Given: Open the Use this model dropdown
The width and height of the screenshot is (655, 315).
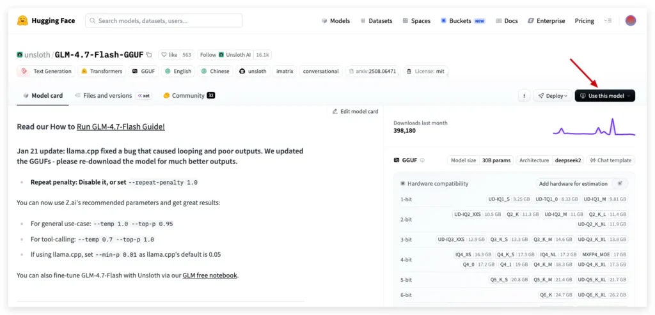Looking at the screenshot, I should click(605, 96).
